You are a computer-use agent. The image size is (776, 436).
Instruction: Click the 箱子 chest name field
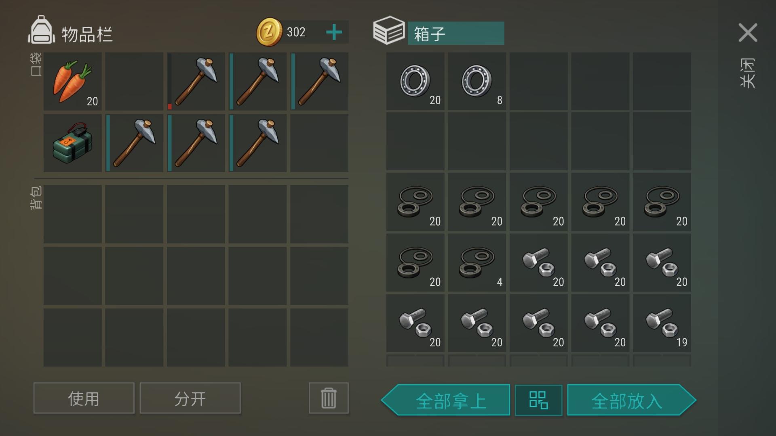pos(456,33)
